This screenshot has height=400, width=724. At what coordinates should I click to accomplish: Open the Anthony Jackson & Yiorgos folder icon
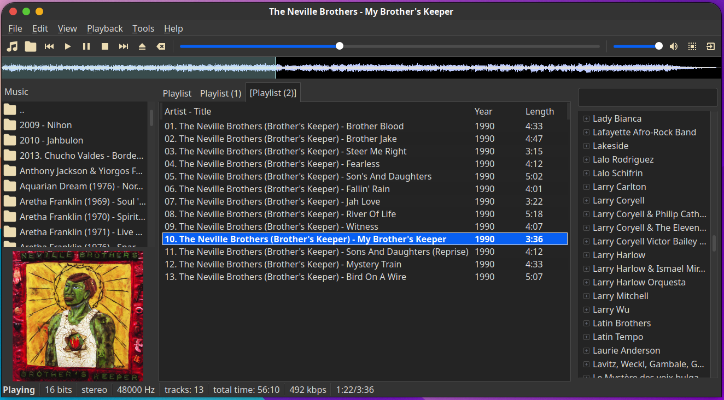[x=10, y=171]
